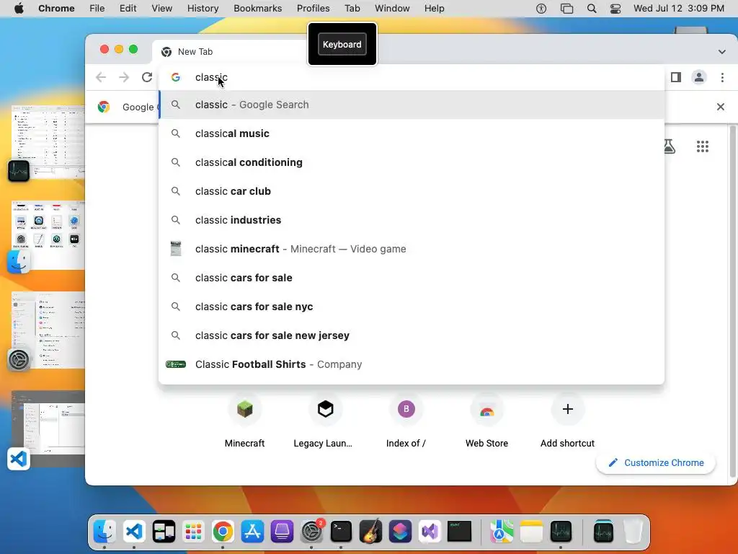738x554 pixels.
Task: Open the History menu
Action: (x=203, y=9)
